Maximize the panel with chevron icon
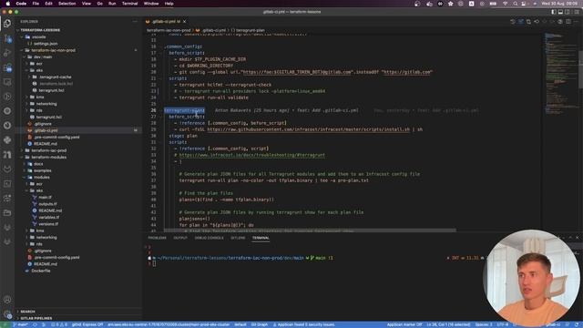This screenshot has height=328, width=583. [x=570, y=237]
